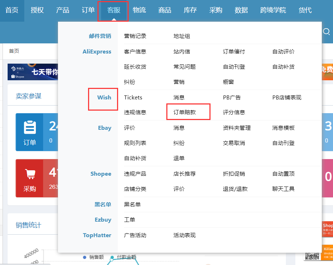Open AliExpress 延长收货
Viewport: 333px width, 265px height.
pyautogui.click(x=135, y=67)
